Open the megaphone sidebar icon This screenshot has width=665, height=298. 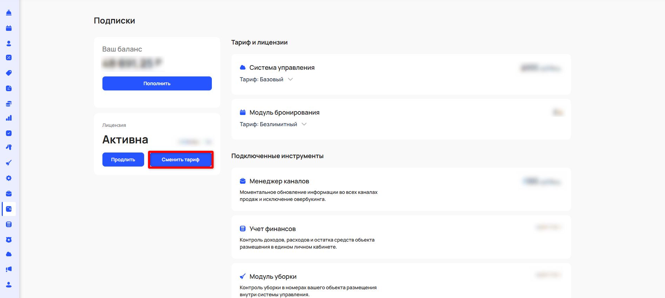pyautogui.click(x=9, y=269)
